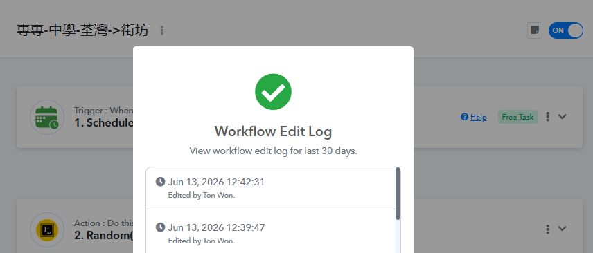Click the Schedule trigger calendar icon
593x253 pixels.
[47, 117]
